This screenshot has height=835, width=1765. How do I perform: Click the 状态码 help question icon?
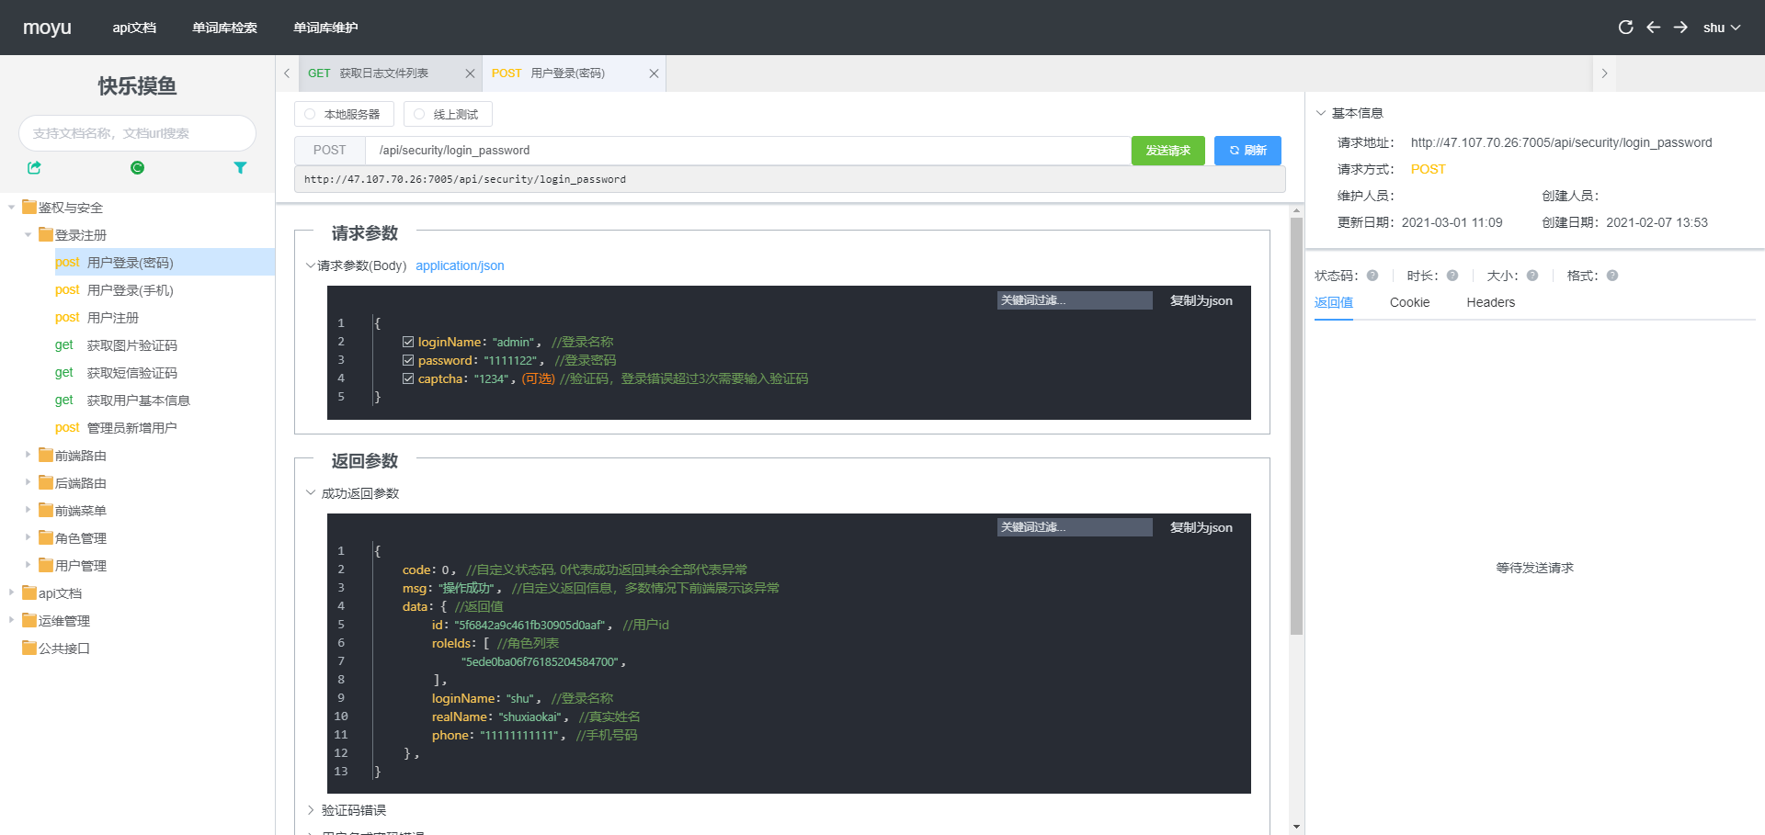point(1372,276)
